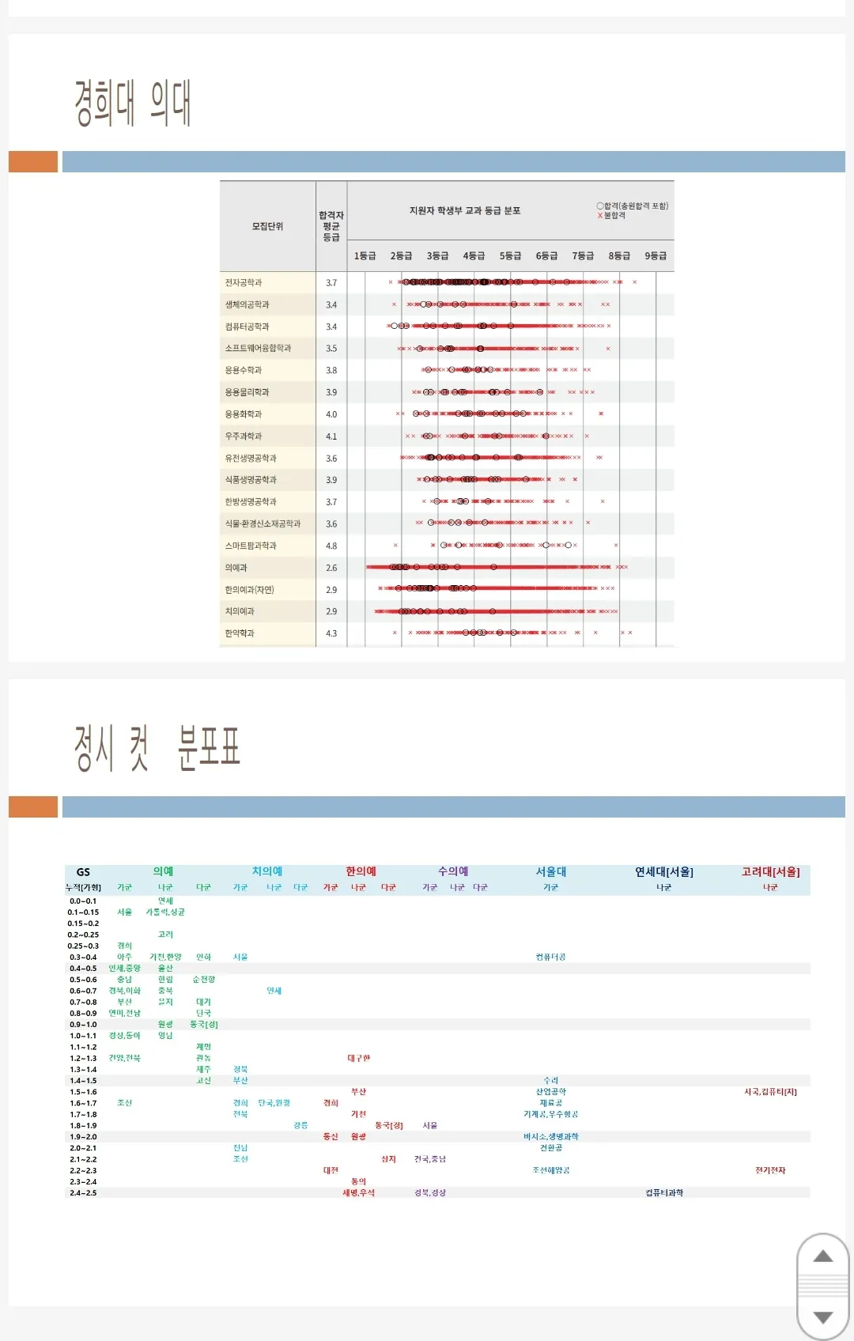This screenshot has height=1341, width=854.
Task: Click the 가톨릭,성균 cell
Action: tap(165, 912)
